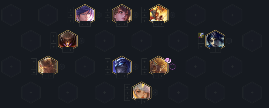Click the pink emblem badge on golden champion
Screen dimensions: 269x108
coord(168,61)
